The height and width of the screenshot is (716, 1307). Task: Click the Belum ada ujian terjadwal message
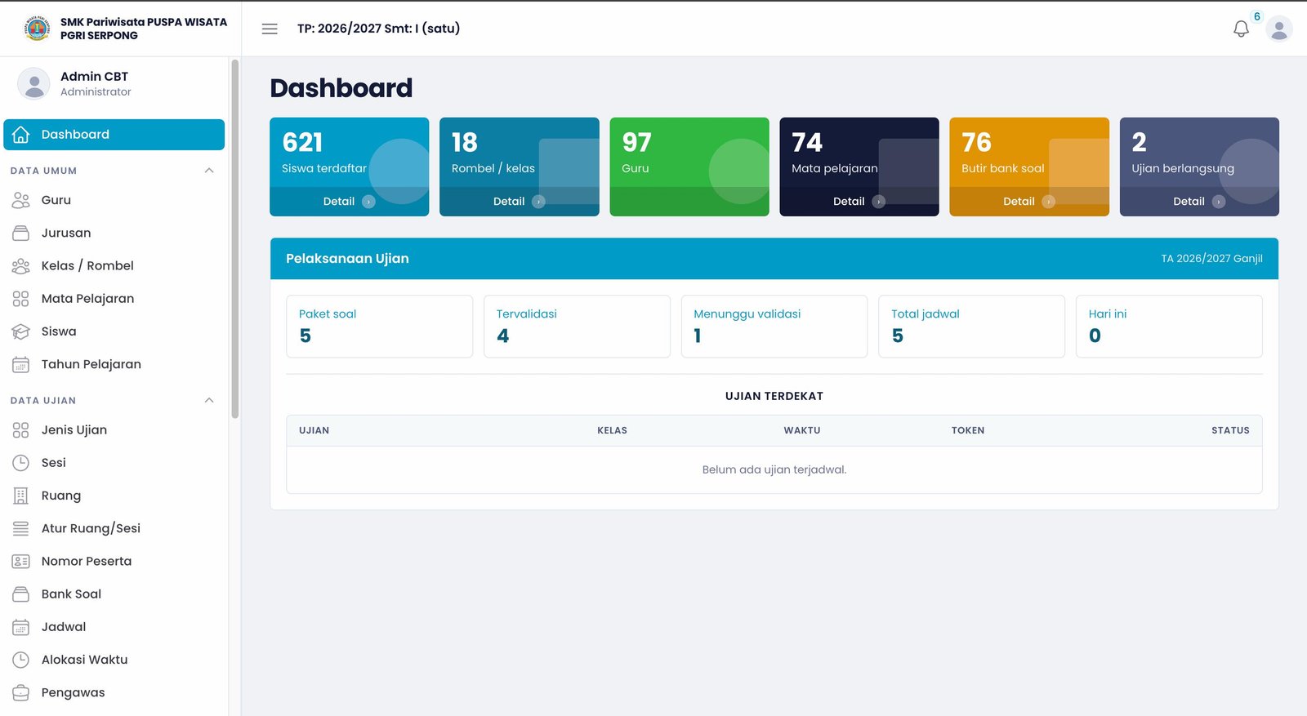[774, 469]
